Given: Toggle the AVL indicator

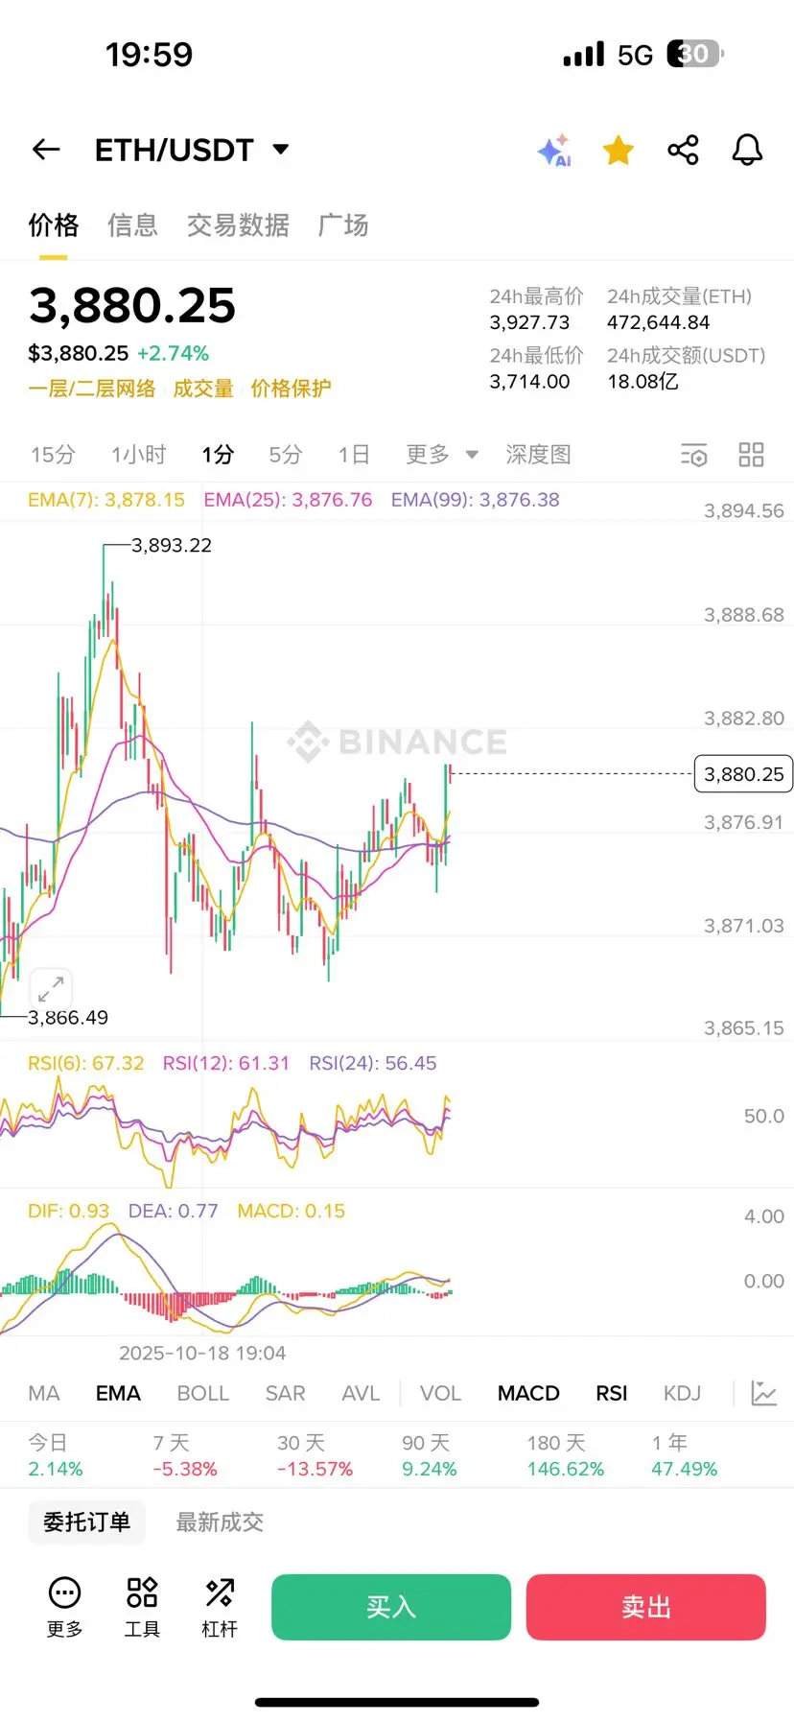Looking at the screenshot, I should click(361, 1394).
